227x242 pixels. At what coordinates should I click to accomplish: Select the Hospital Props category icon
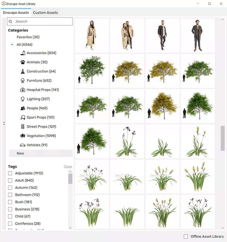pos(22,90)
